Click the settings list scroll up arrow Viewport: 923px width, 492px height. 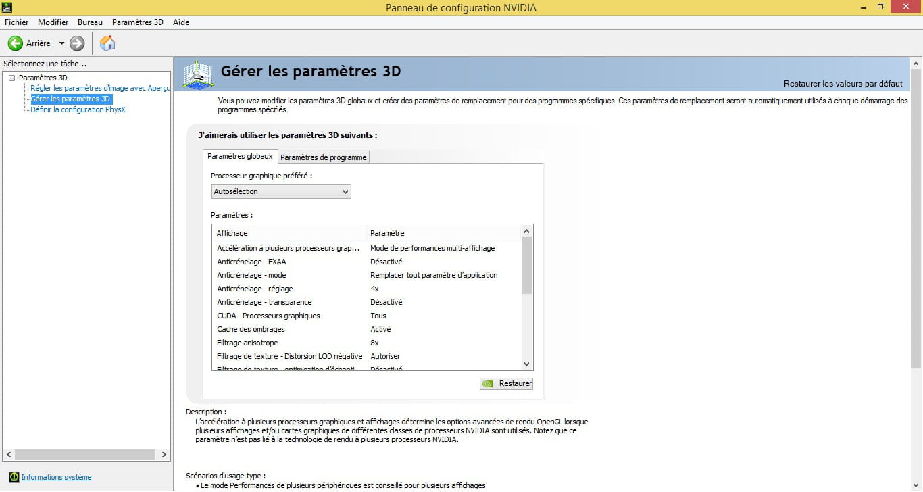click(527, 232)
